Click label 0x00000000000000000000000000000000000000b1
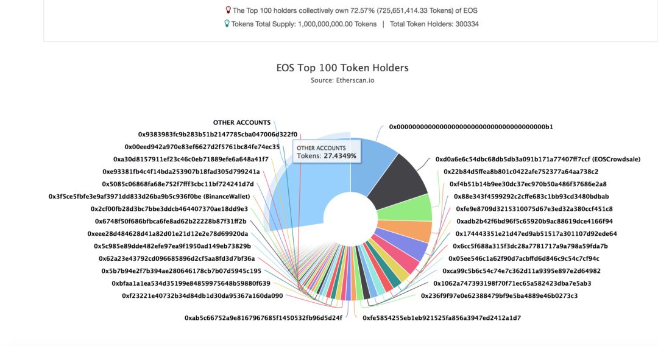This screenshot has height=346, width=658. [x=471, y=127]
